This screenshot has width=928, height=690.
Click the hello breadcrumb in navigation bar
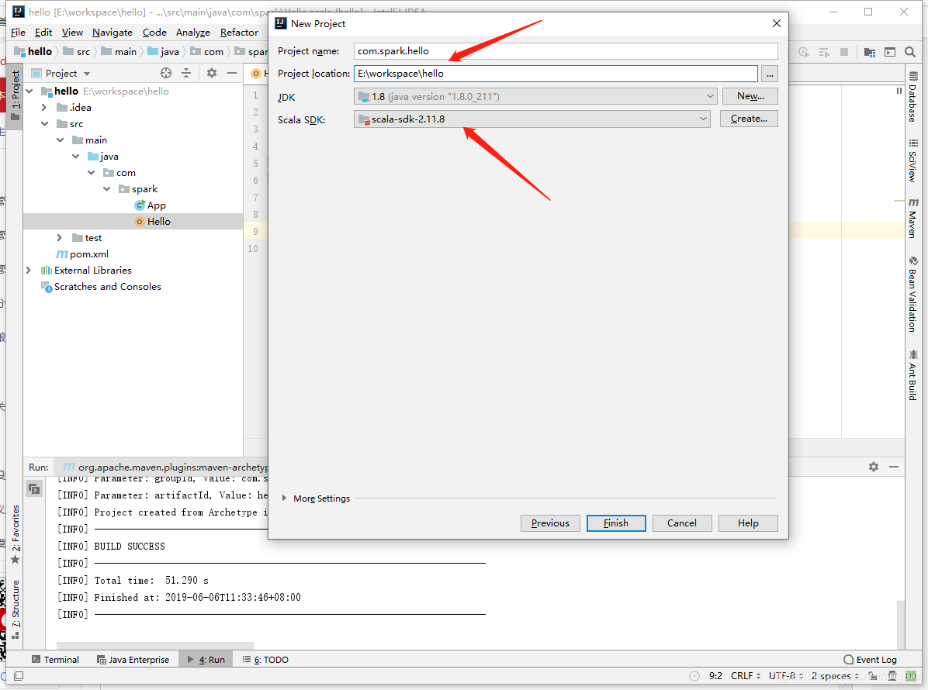point(33,51)
